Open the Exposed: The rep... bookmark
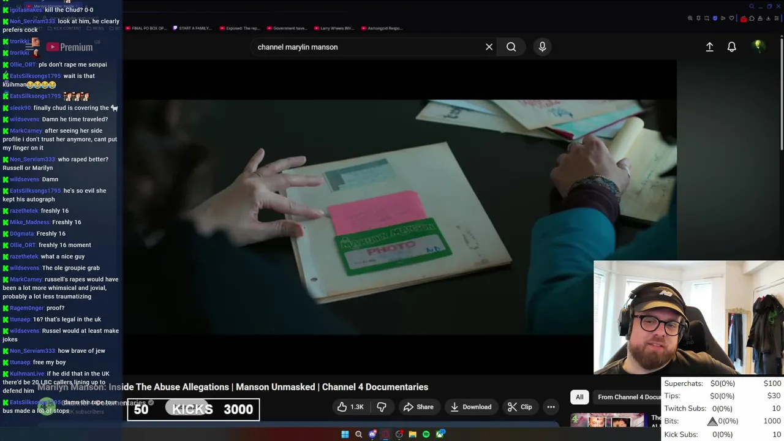Image resolution: width=784 pixels, height=441 pixels. point(238,28)
